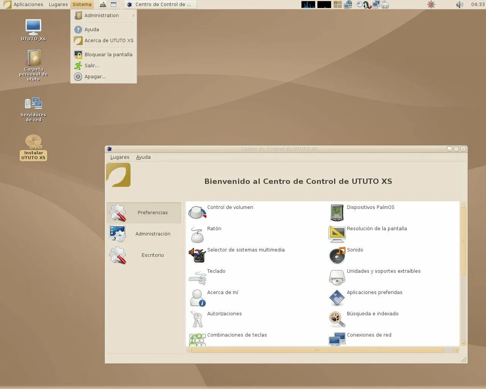Open Lugares menu in Control Center
The height and width of the screenshot is (389, 486).
(120, 157)
